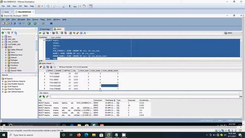The height and width of the screenshot is (138, 245).
Task: Click the To Upper/Lower/InitCap icon
Action: (74, 33)
